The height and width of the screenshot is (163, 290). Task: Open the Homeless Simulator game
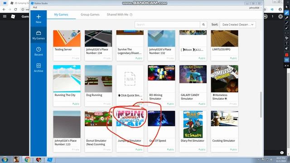tap(225, 86)
